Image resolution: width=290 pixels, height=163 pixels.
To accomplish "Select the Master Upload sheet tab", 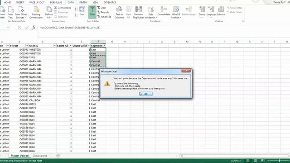I will (x=19, y=156).
